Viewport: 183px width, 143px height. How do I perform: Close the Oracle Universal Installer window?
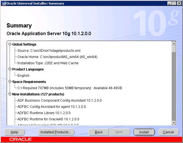179,3
